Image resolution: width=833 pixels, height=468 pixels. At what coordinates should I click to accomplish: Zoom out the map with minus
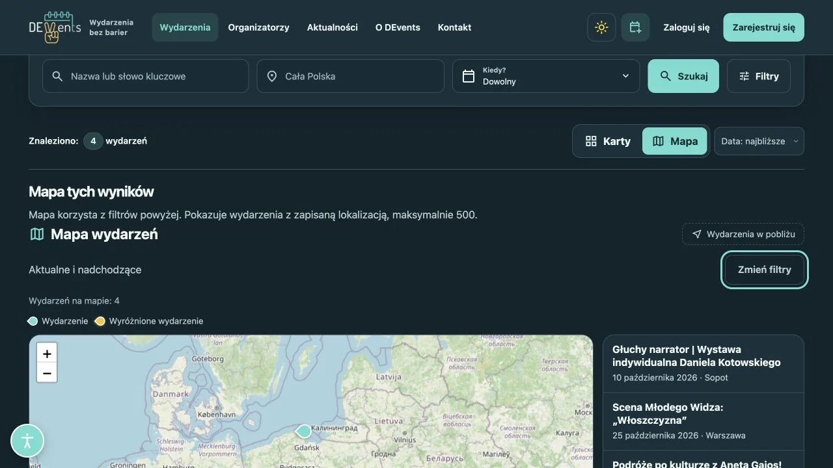[x=47, y=373]
